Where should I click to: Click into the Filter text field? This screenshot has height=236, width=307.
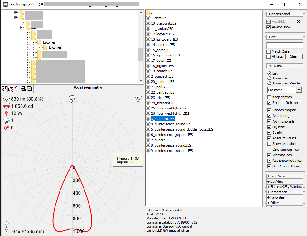pyautogui.click(x=285, y=46)
